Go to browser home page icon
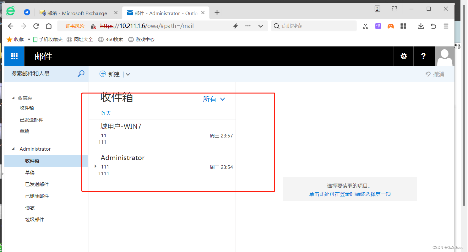468x252 pixels. pos(49,26)
